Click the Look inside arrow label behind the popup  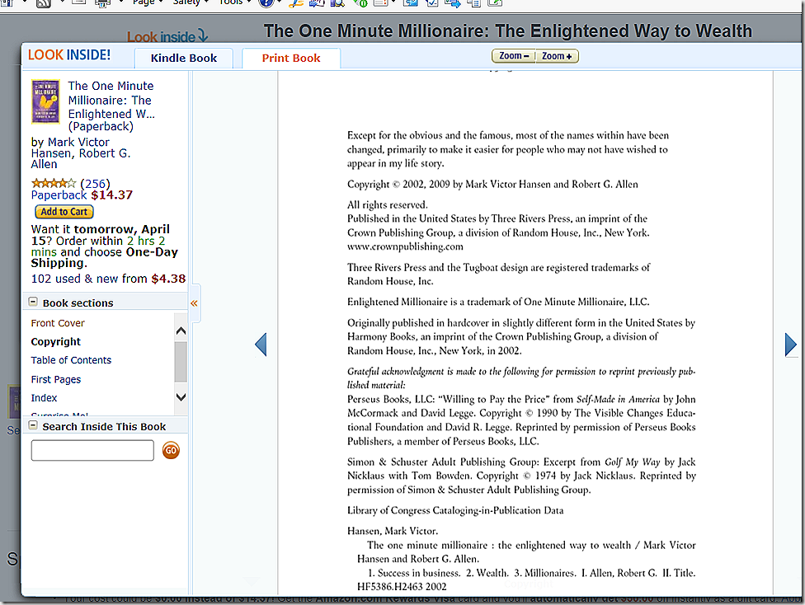[x=167, y=36]
